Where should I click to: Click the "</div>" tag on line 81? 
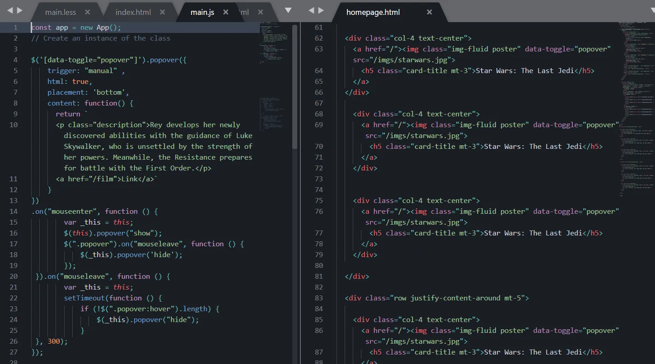[x=357, y=276]
